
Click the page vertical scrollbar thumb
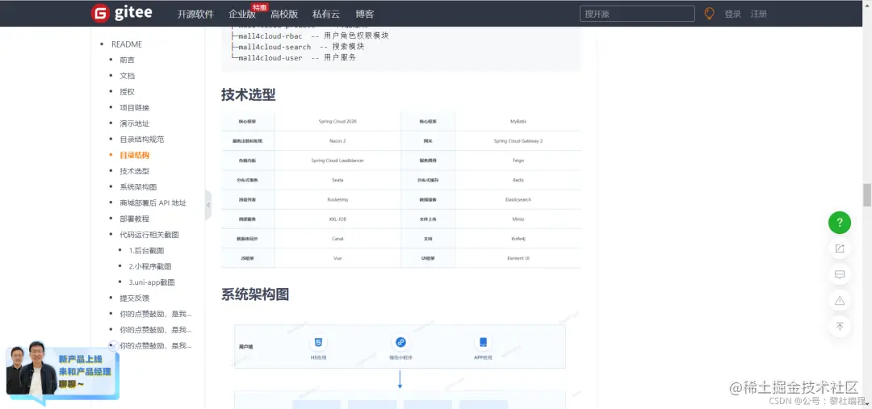coord(867,195)
